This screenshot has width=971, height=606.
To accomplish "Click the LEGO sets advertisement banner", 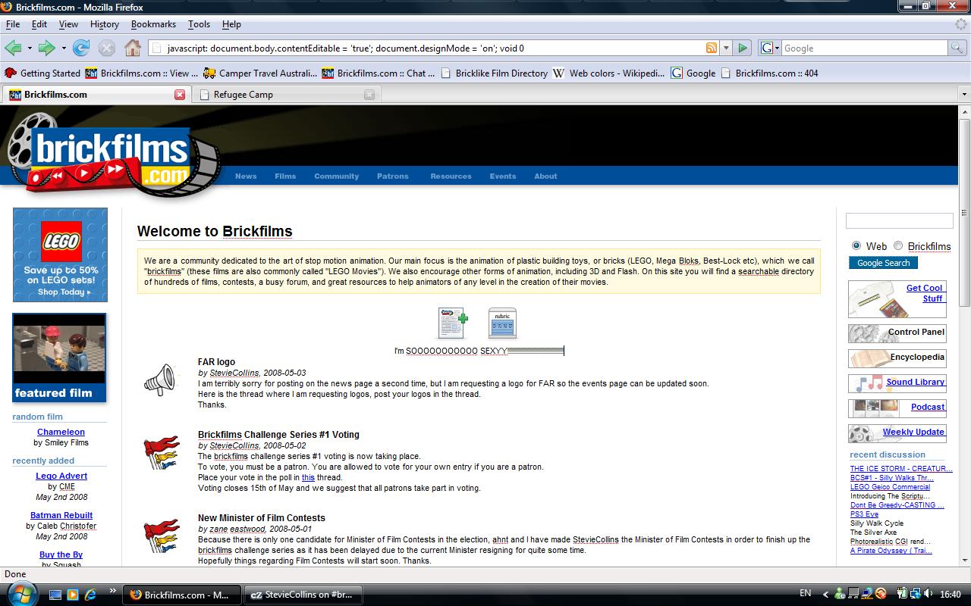I will coord(60,255).
